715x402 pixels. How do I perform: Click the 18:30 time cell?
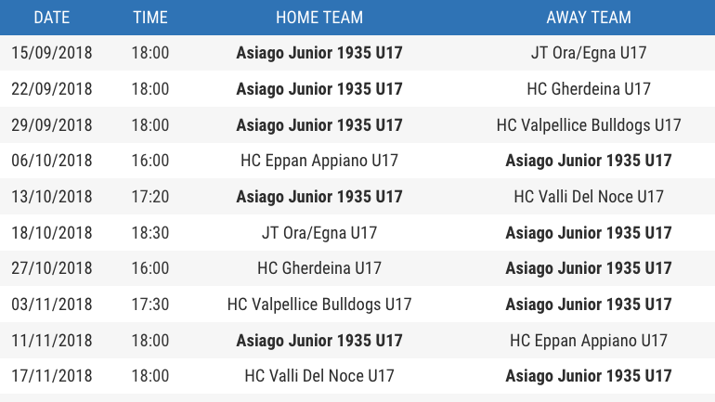pos(150,232)
